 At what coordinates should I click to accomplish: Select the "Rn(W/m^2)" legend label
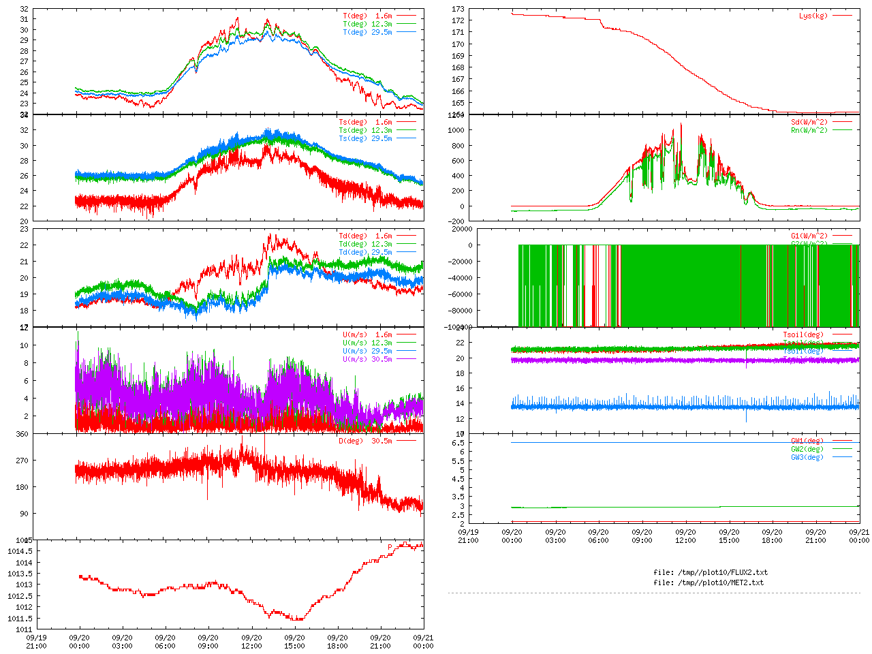[809, 131]
